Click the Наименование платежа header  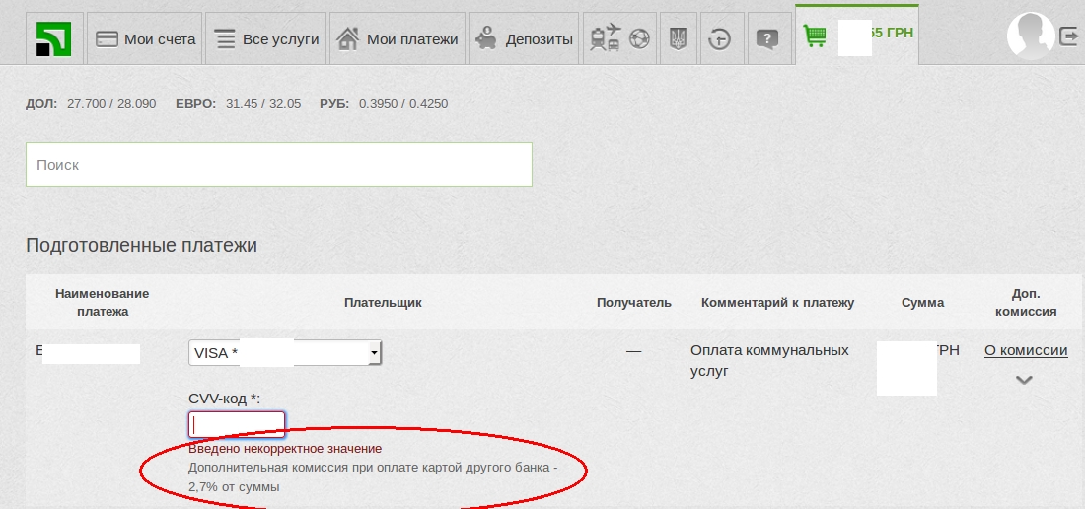tap(103, 302)
